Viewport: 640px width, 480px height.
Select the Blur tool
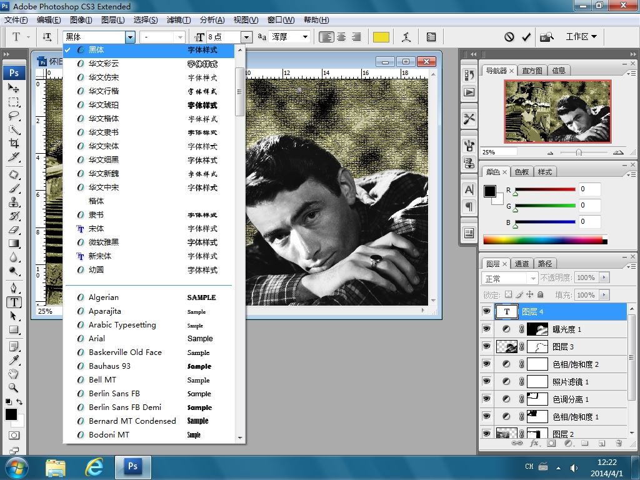pos(14,257)
